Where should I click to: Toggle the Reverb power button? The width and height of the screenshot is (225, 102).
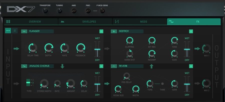191,66
